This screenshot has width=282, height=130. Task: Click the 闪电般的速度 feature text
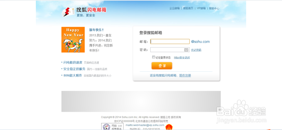tap(73, 62)
